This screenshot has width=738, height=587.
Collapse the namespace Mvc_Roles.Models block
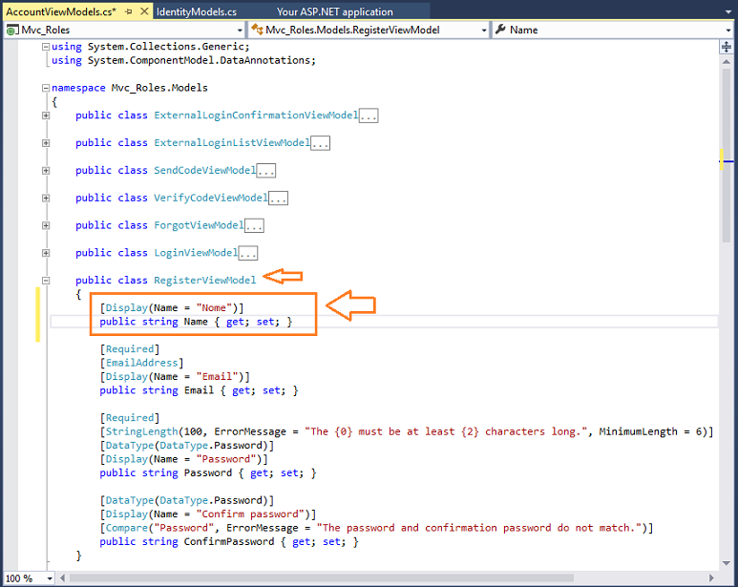click(46, 88)
